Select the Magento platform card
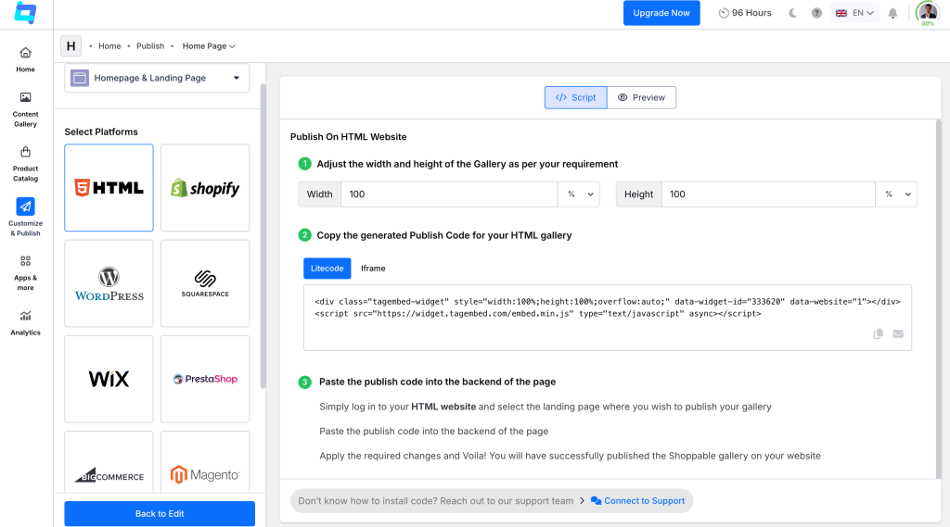 [x=205, y=462]
